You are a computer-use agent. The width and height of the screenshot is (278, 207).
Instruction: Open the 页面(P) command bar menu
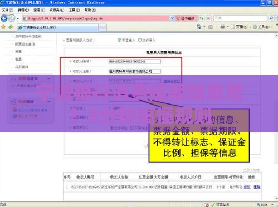(240, 27)
